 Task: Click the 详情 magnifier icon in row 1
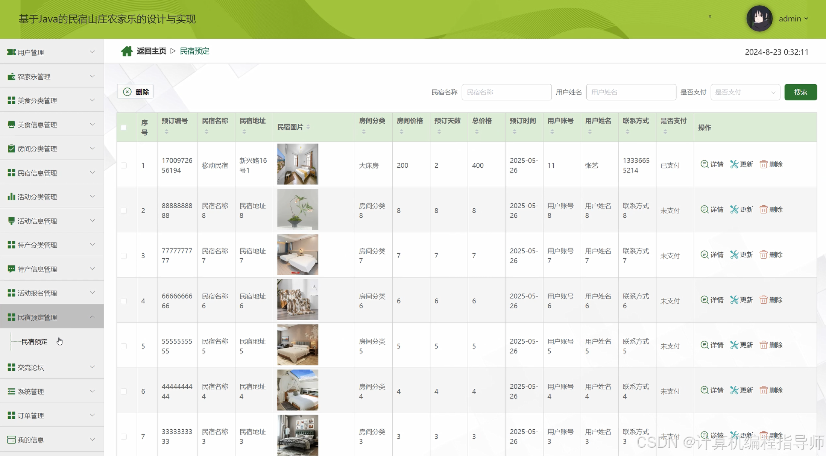pyautogui.click(x=705, y=164)
